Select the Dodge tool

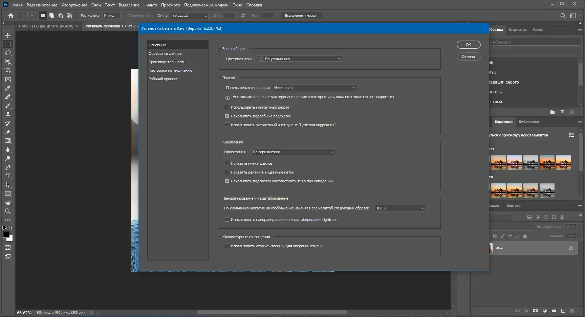(x=8, y=158)
